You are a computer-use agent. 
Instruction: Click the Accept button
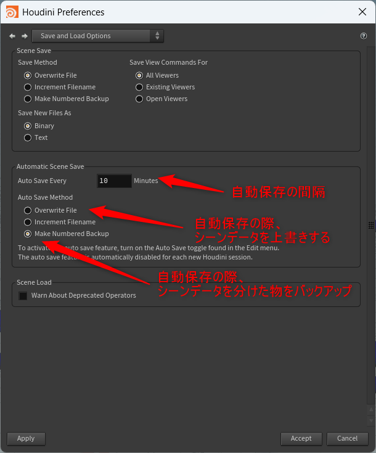click(301, 439)
